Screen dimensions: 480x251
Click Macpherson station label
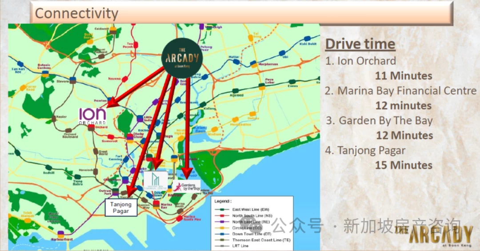[x=268, y=64]
